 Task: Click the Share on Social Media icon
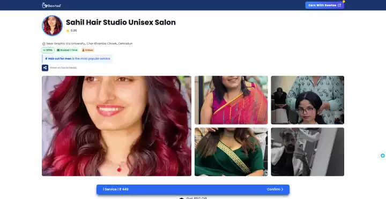click(45, 68)
